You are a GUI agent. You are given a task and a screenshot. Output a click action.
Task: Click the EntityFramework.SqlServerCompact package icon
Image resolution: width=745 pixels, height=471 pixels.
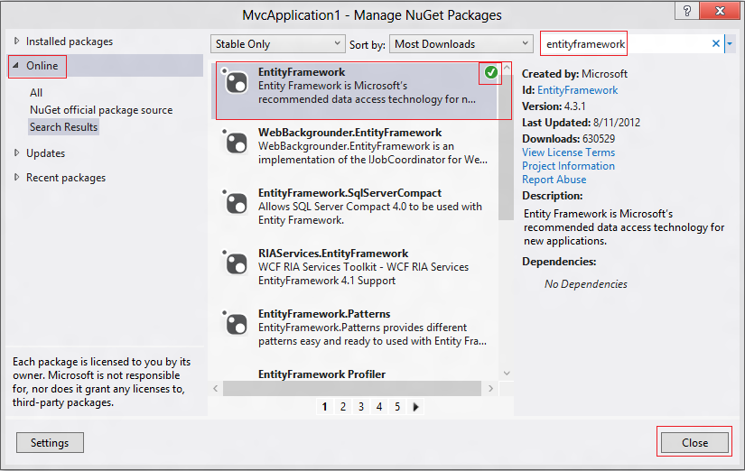236,203
